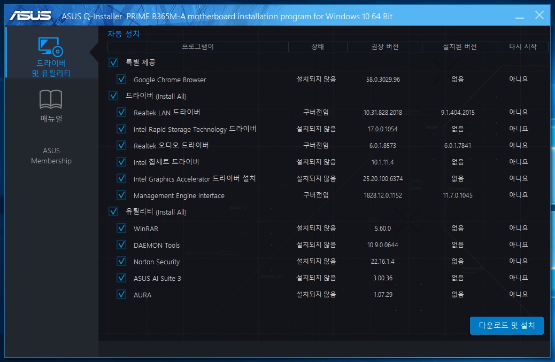This screenshot has height=362, width=555.
Task: Select the Realtek LAN 드라이버 label
Action: point(167,113)
